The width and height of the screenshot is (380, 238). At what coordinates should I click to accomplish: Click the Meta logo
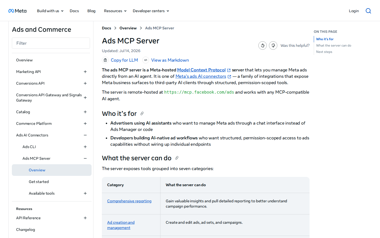[17, 11]
